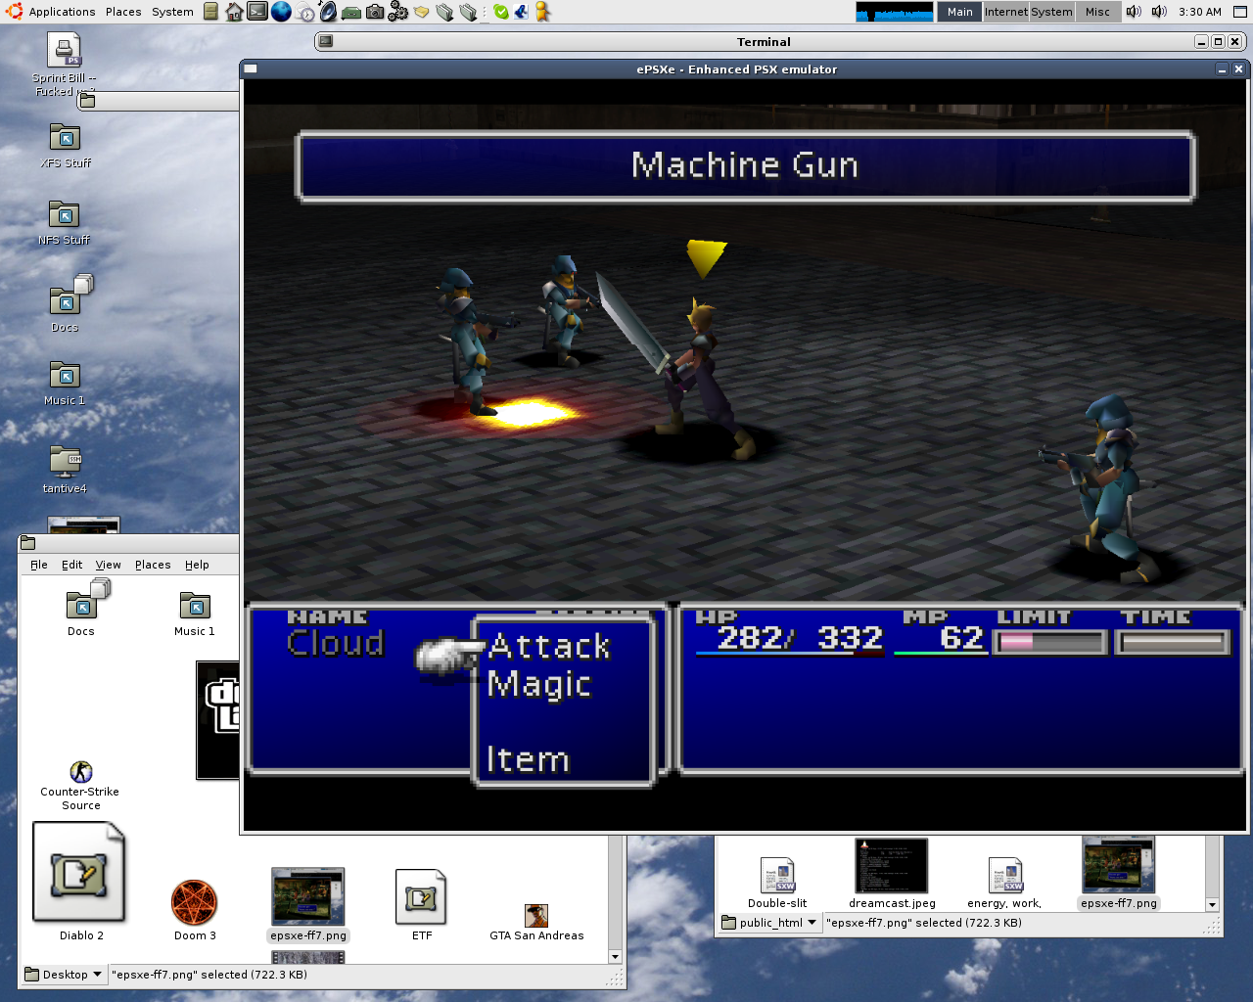Click scroll down arrow in public_html window
The image size is (1253, 1002).
pos(1212,905)
